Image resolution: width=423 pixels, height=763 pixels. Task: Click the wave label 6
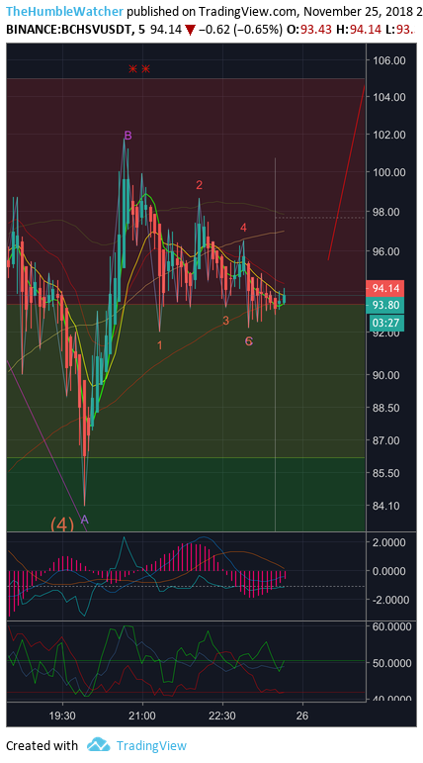[248, 341]
